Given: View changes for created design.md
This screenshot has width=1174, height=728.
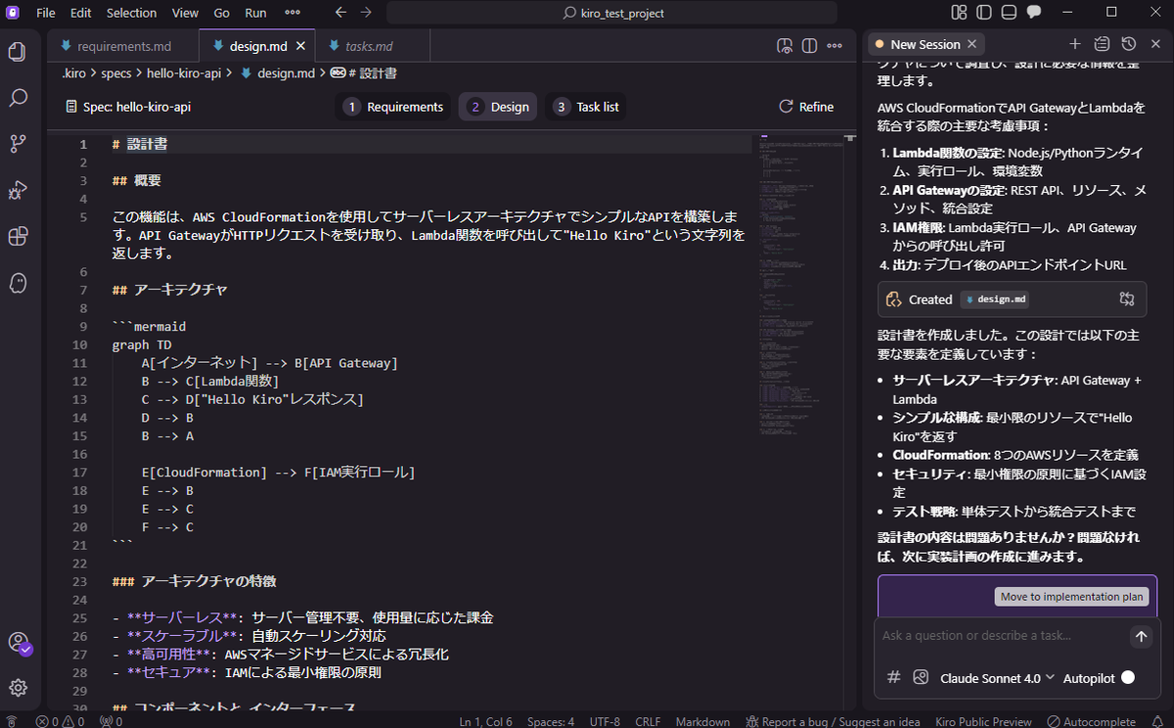Looking at the screenshot, I should coord(1127,299).
